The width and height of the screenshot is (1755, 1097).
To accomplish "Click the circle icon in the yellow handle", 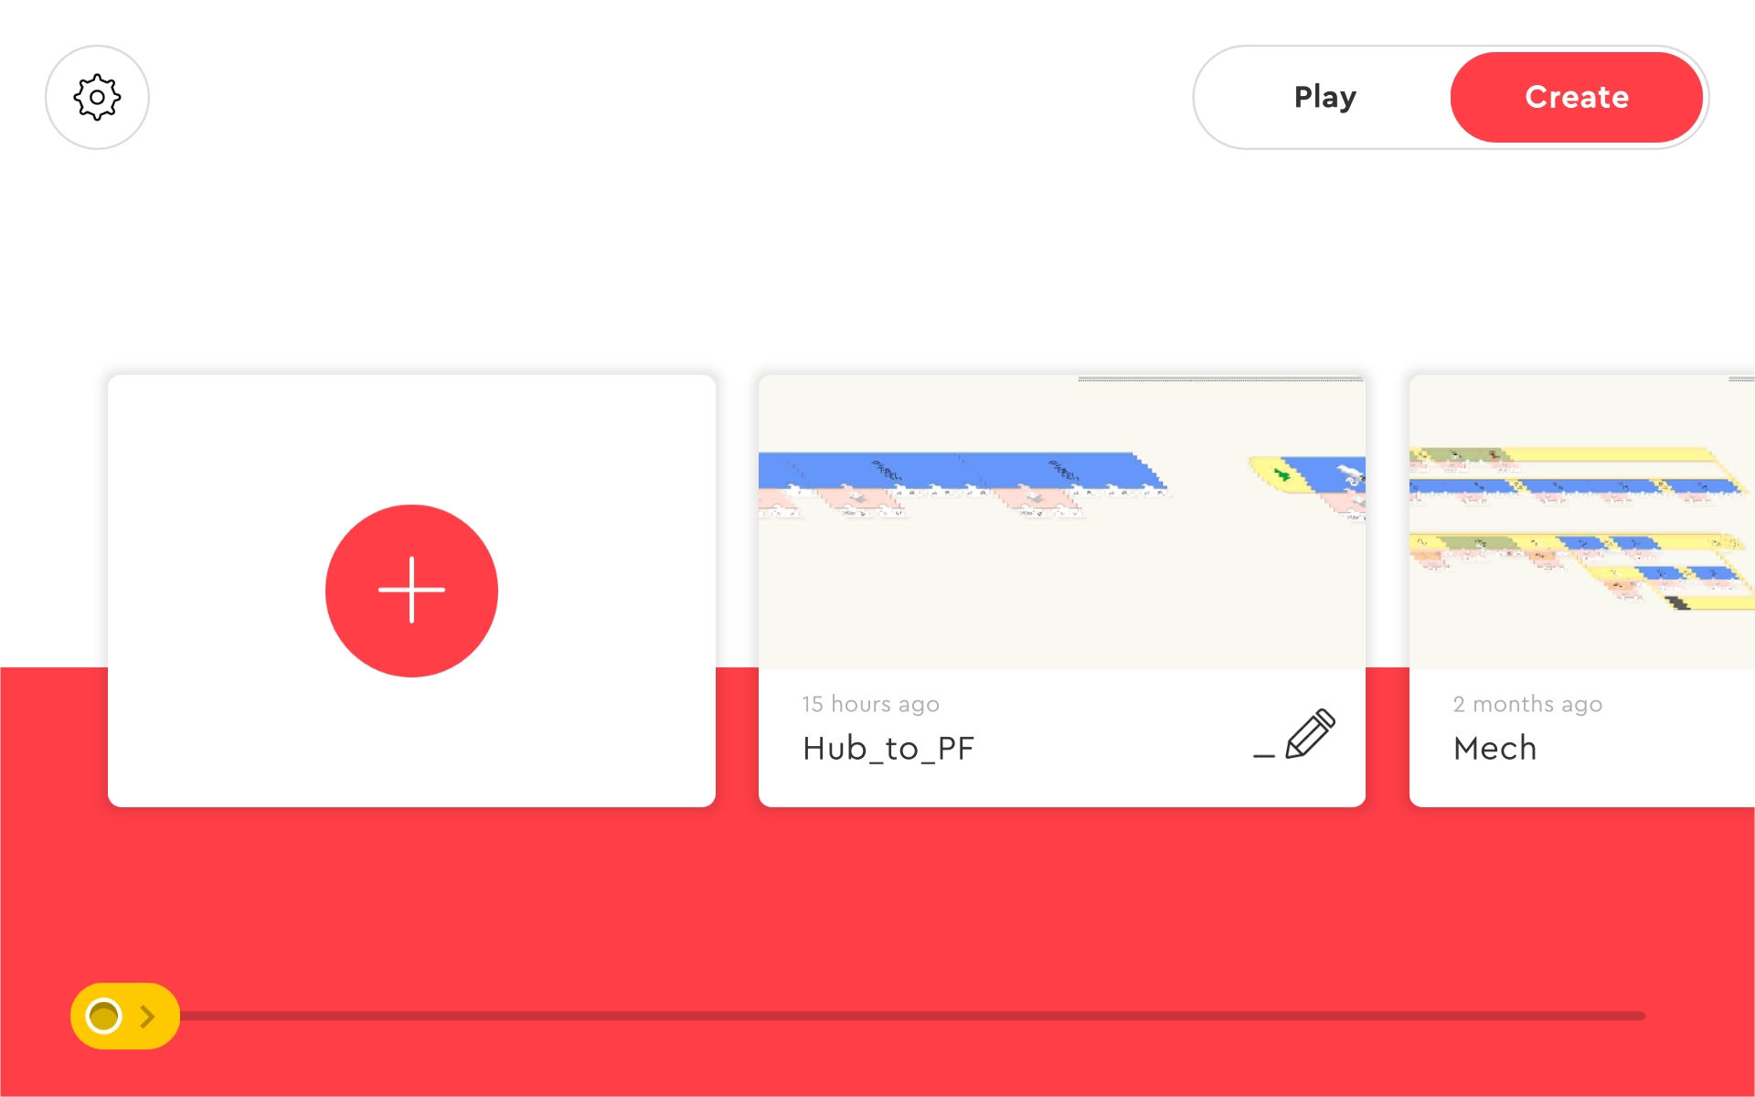I will coord(103,1016).
